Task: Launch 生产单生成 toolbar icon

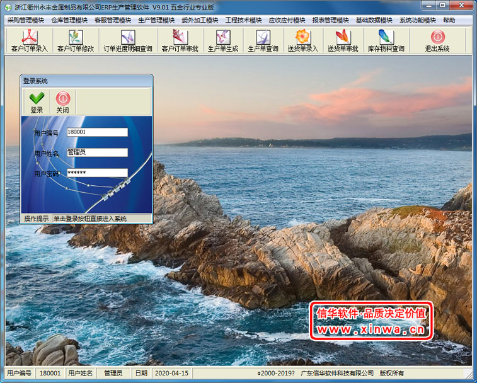Action: pyautogui.click(x=223, y=40)
